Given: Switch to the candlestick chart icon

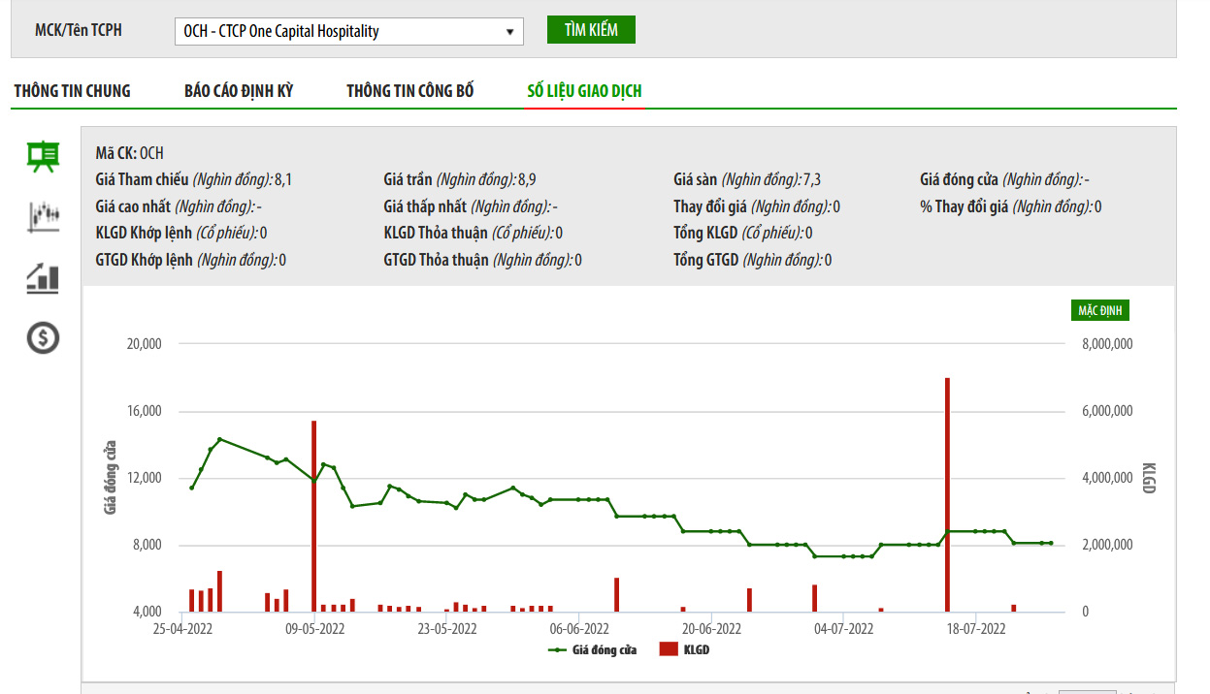Looking at the screenshot, I should click(x=43, y=216).
